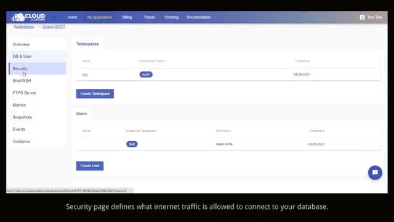This screenshot has width=394, height=222.
Task: Select Overview in the sidebar
Action: (x=37, y=44)
